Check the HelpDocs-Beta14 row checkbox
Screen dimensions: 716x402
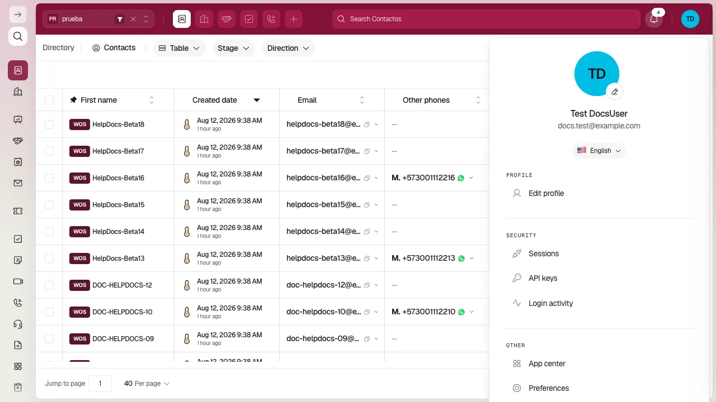click(x=49, y=232)
